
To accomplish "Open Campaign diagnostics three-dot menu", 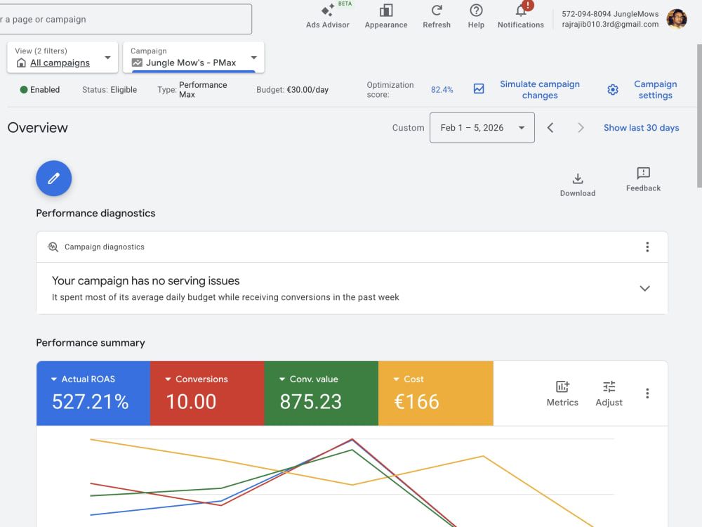I will 647,247.
